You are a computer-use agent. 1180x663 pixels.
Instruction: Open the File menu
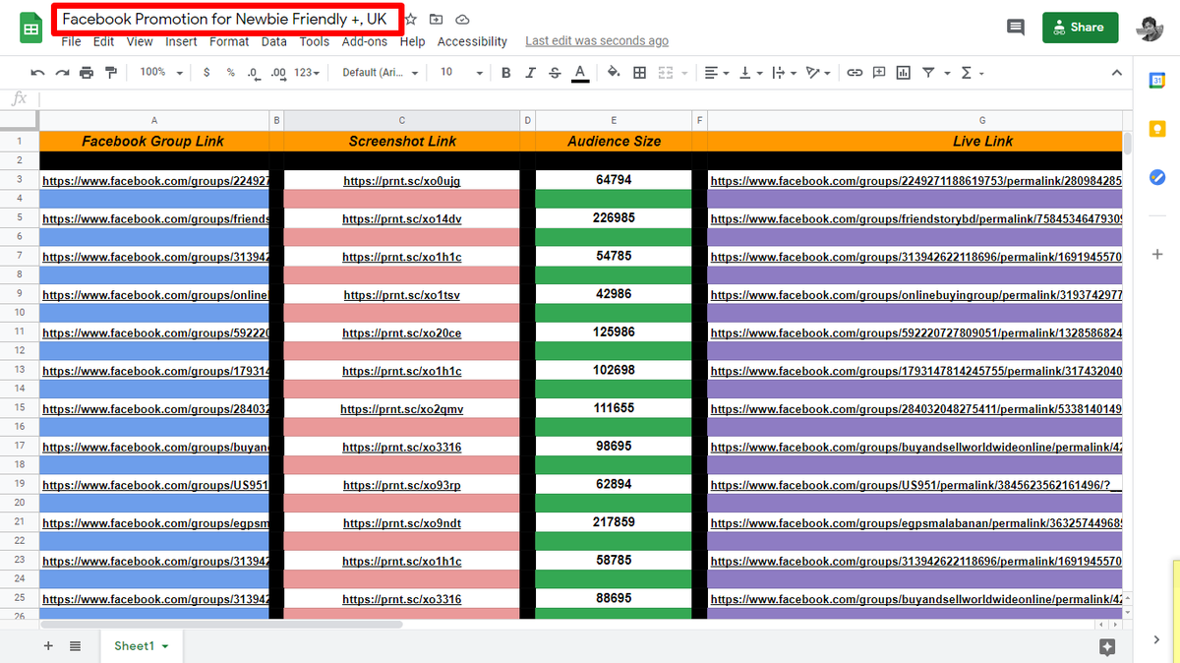point(71,41)
